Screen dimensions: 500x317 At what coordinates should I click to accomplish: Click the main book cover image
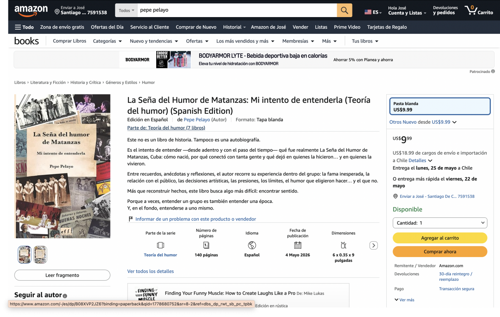tap(62, 166)
